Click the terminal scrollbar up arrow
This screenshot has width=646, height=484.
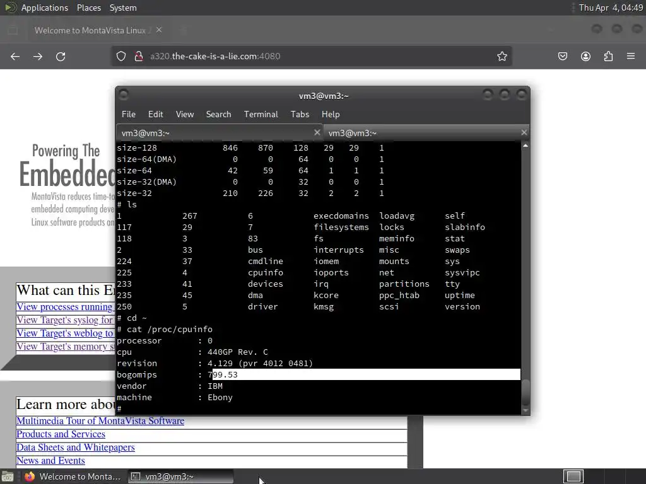point(526,146)
